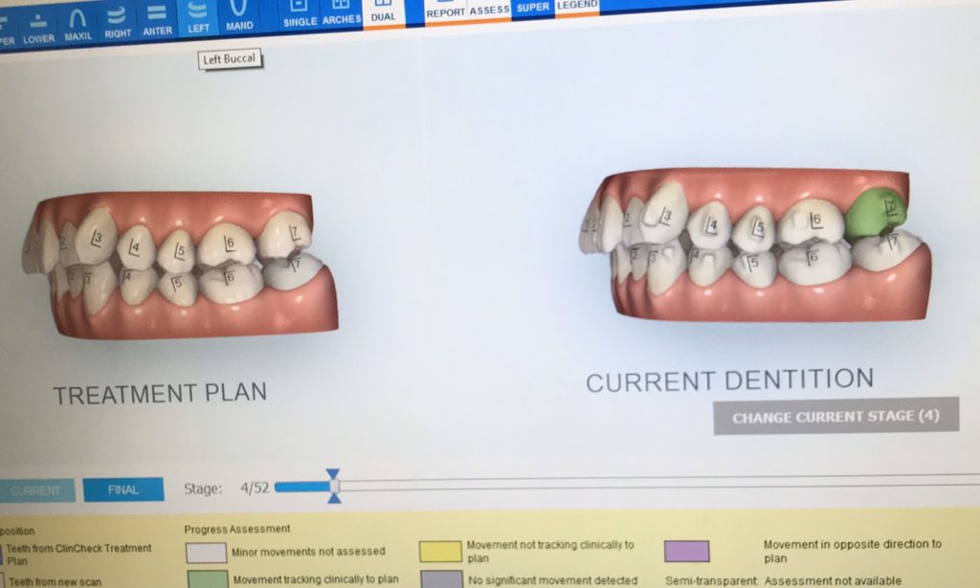Click the FINAL stage button
Viewport: 980px width, 588px height.
click(x=123, y=490)
